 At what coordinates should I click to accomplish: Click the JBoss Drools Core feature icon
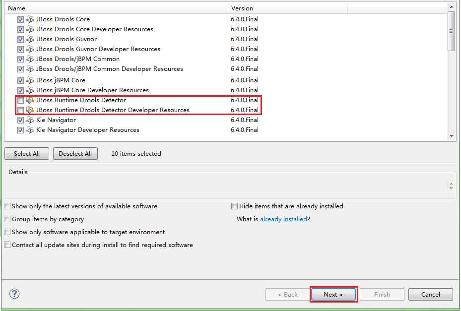click(30, 19)
